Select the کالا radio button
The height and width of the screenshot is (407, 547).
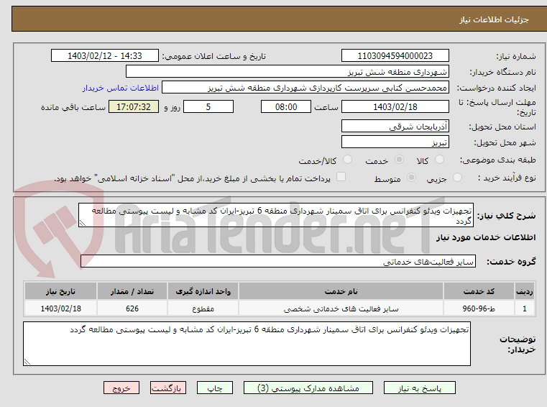coord(440,160)
